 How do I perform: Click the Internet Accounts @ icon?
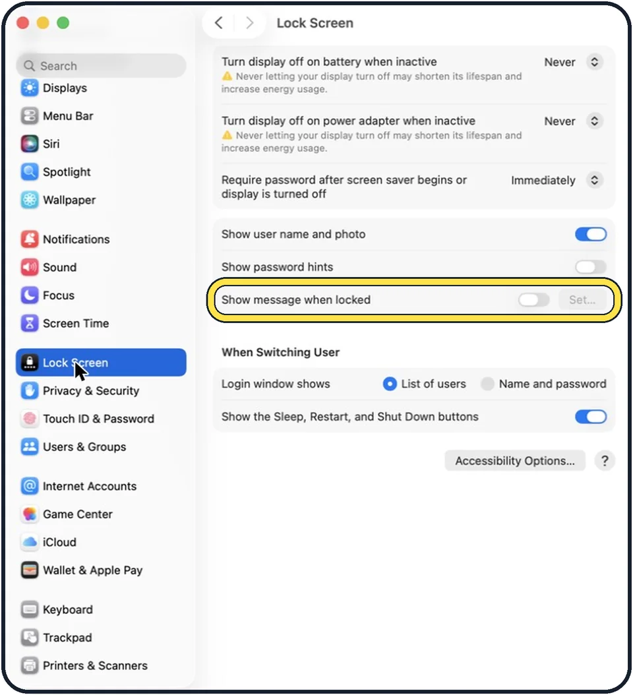30,486
